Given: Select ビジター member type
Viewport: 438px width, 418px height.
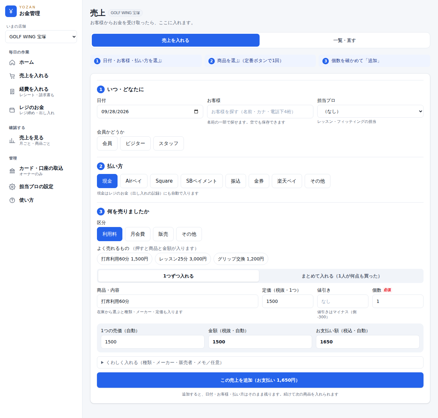Looking at the screenshot, I should click(x=135, y=143).
